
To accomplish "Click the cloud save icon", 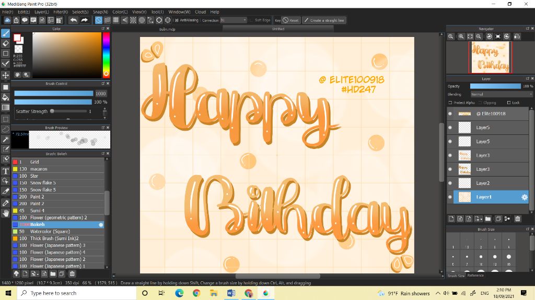I will (7, 20).
